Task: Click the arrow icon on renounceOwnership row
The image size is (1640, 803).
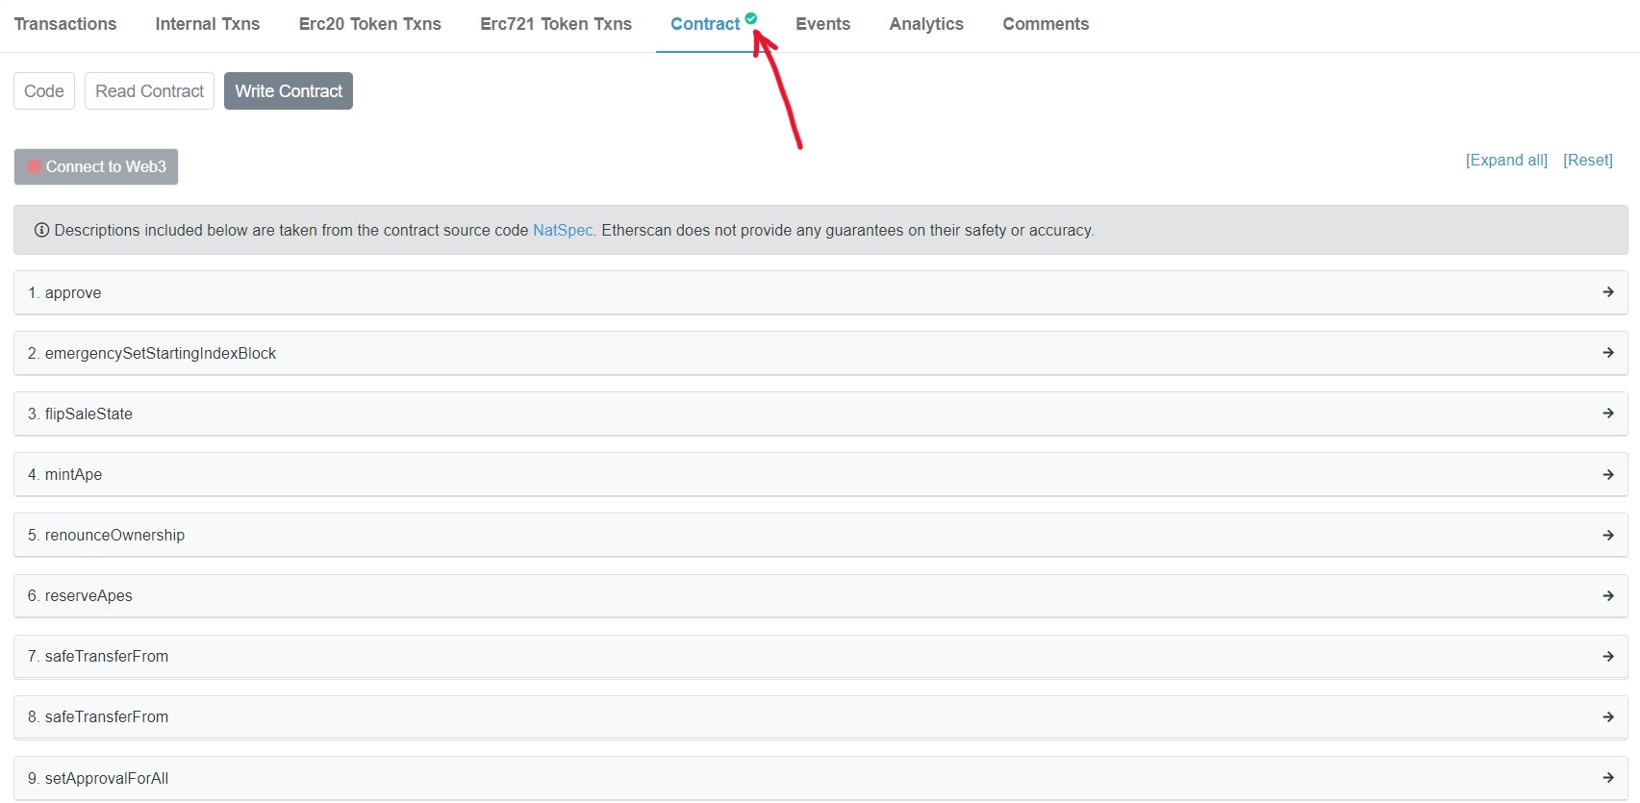Action: click(x=1607, y=535)
